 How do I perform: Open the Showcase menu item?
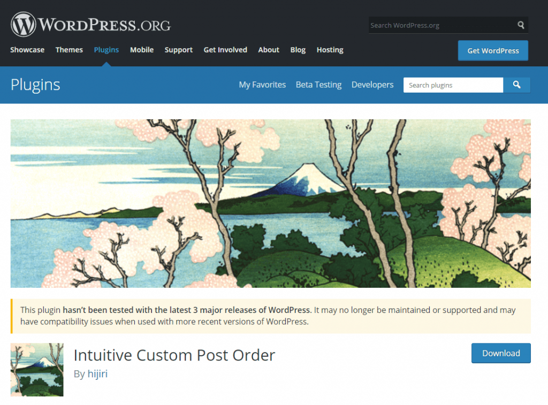(27, 50)
